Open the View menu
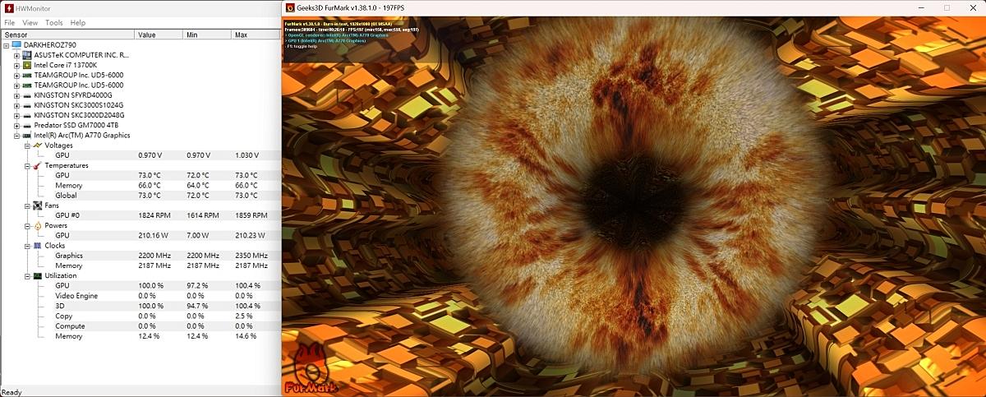The width and height of the screenshot is (986, 397). pos(30,23)
